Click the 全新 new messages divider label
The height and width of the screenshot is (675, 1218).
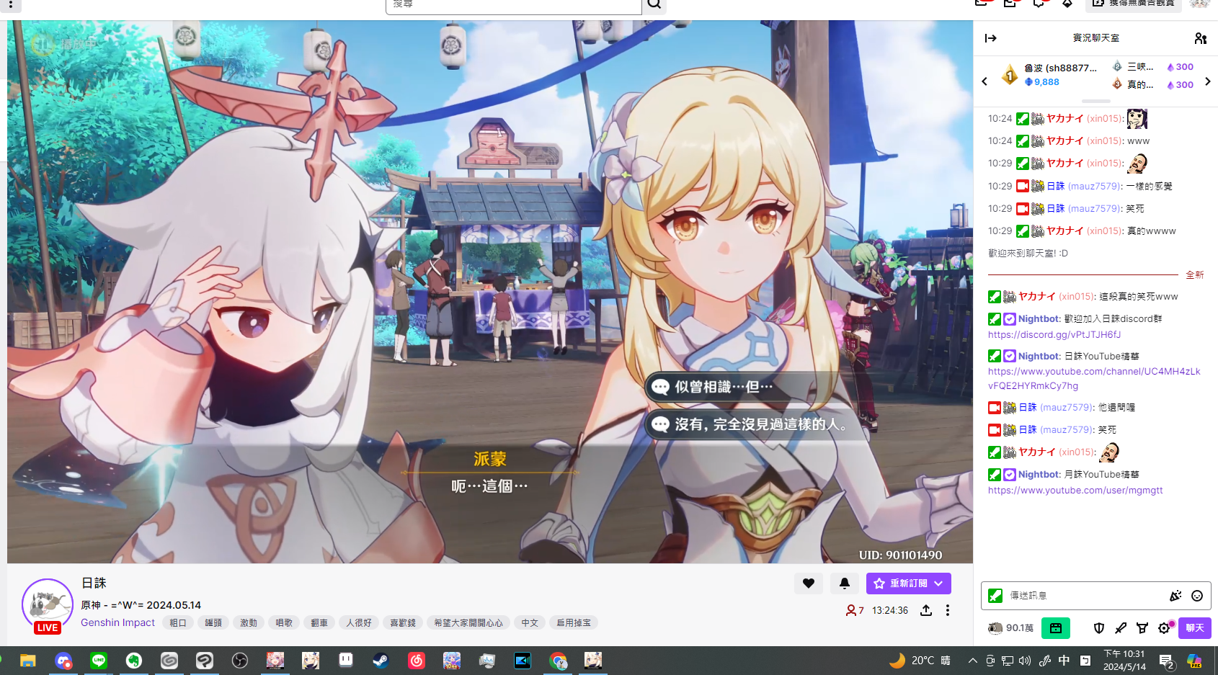tap(1195, 274)
